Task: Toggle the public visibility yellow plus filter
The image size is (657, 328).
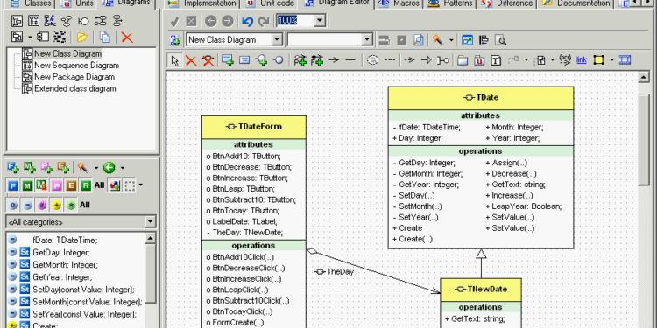Action: click(x=57, y=205)
